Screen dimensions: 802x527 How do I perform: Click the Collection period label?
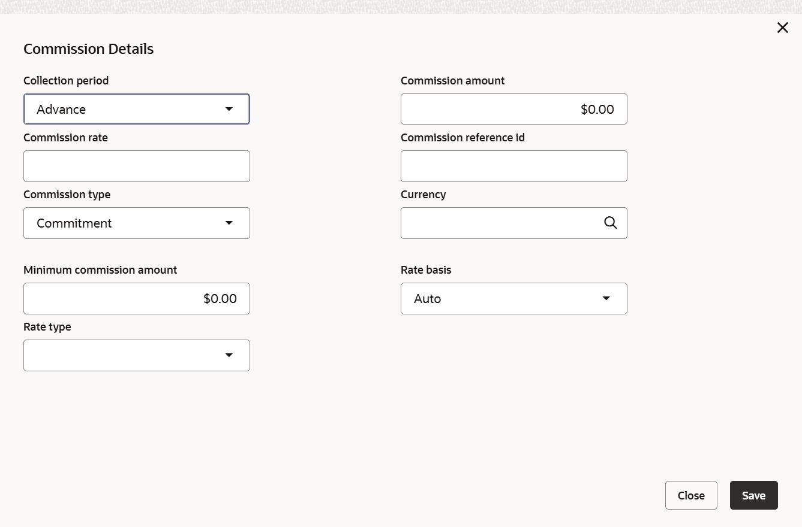(66, 80)
